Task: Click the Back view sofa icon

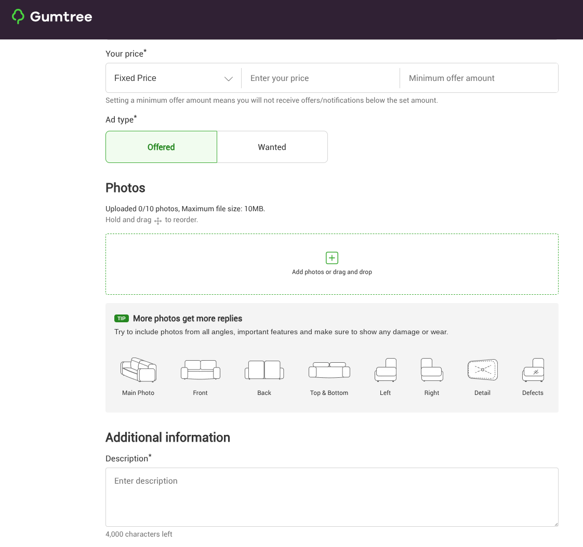Action: [x=264, y=370]
